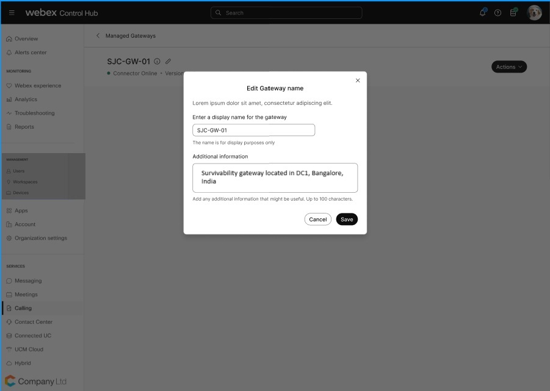550x391 pixels.
Task: Click the Apps grid icon
Action: [x=9, y=210]
